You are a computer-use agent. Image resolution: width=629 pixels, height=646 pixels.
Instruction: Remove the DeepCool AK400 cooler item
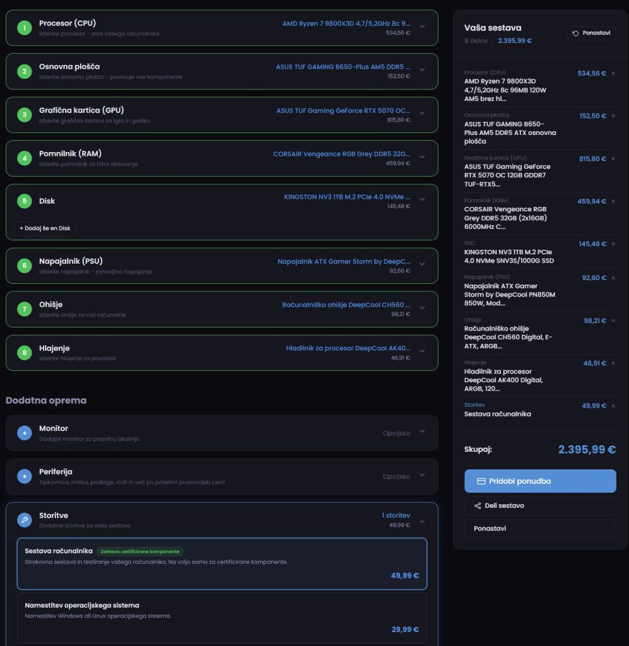pos(613,363)
